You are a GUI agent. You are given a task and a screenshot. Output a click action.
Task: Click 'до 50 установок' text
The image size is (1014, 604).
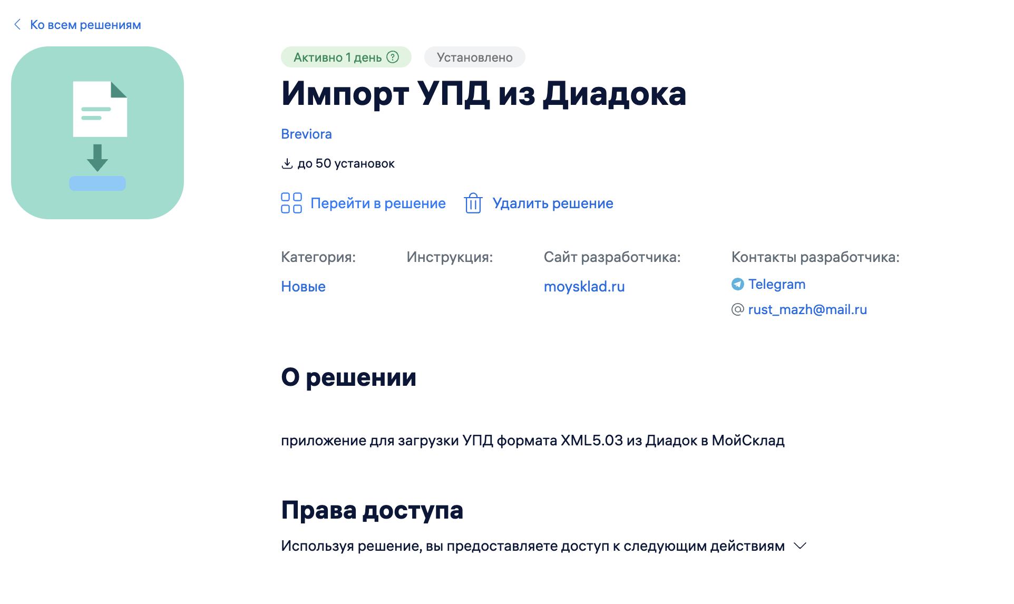pyautogui.click(x=346, y=163)
